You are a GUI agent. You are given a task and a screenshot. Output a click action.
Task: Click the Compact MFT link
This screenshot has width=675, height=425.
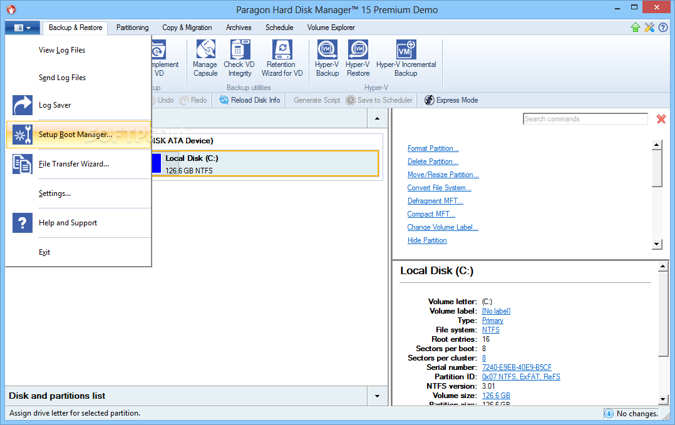[x=431, y=214]
